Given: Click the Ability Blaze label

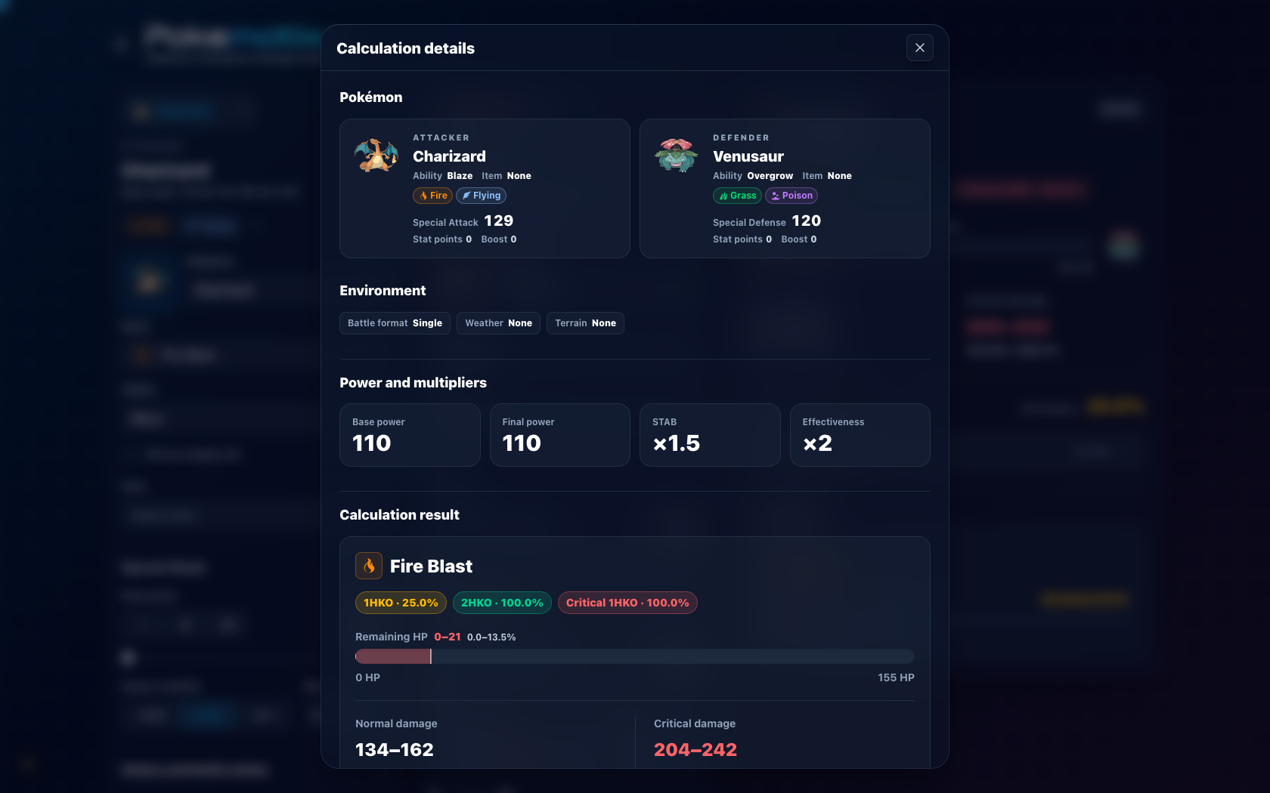Looking at the screenshot, I should click(x=443, y=176).
